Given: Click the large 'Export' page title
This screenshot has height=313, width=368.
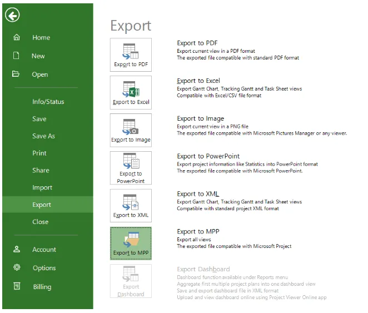Looking at the screenshot, I should (x=131, y=26).
